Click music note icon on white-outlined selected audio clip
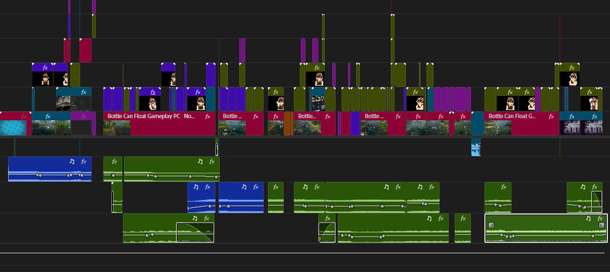 click(x=588, y=218)
